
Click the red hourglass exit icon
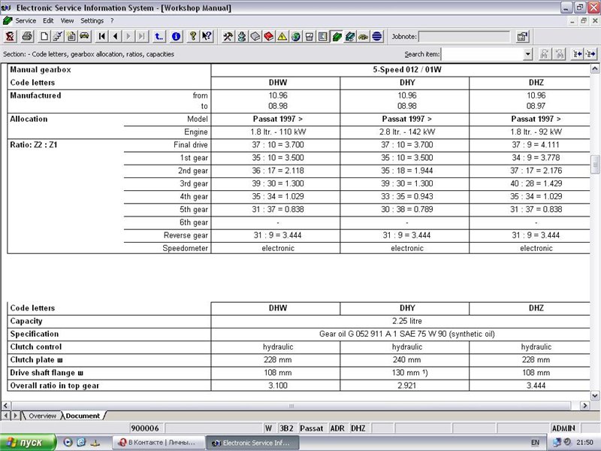[x=11, y=36]
